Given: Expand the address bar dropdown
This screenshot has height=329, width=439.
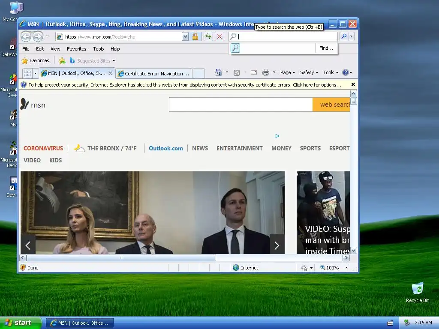Looking at the screenshot, I should click(185, 37).
